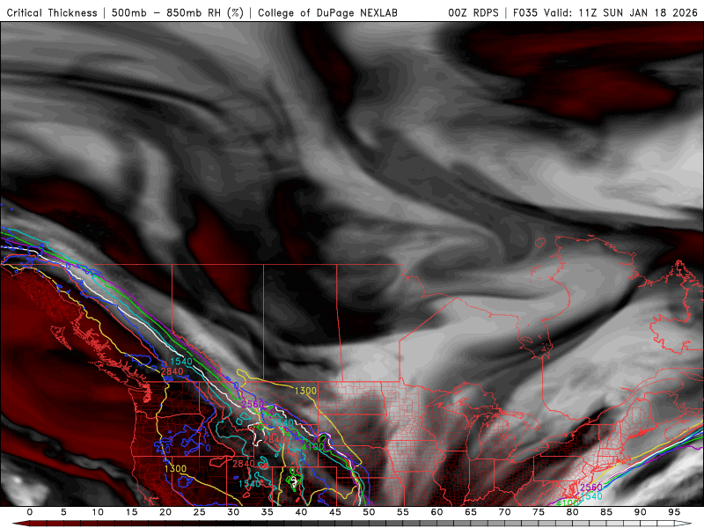The height and width of the screenshot is (528, 704).
Task: Click the 75 label on the color scale
Action: pyautogui.click(x=539, y=512)
